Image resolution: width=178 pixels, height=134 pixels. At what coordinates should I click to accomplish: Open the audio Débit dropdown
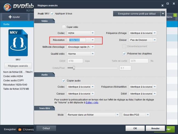pyautogui.click(x=155, y=94)
